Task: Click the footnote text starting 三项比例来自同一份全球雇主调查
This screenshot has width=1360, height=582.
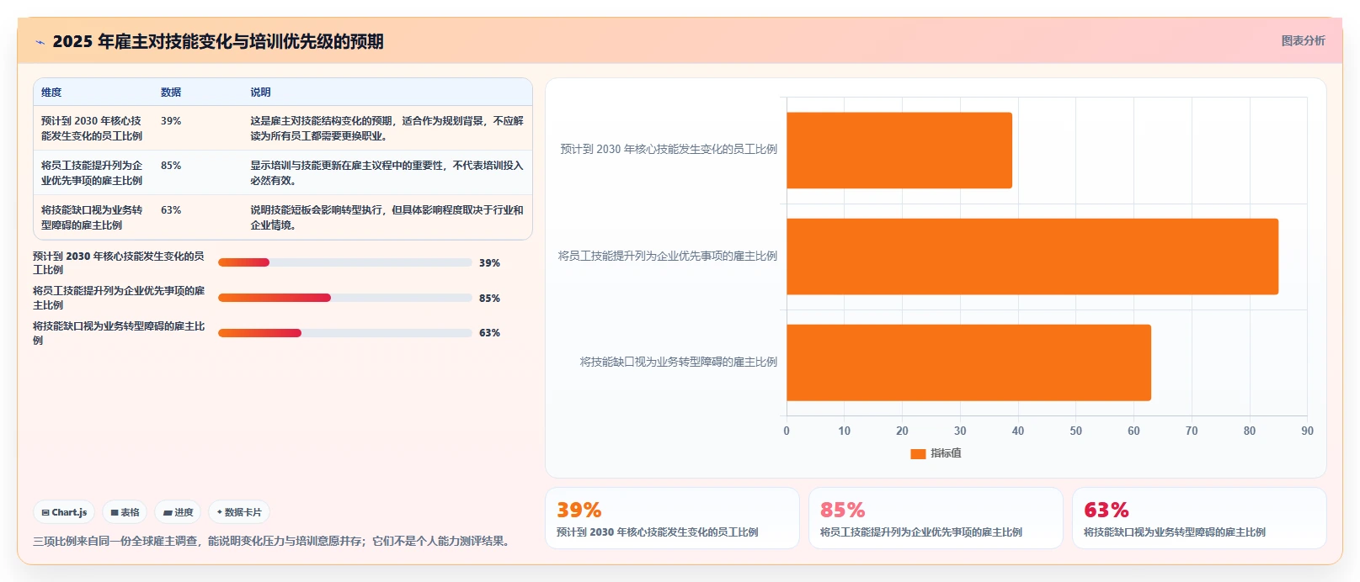Action: 273,541
